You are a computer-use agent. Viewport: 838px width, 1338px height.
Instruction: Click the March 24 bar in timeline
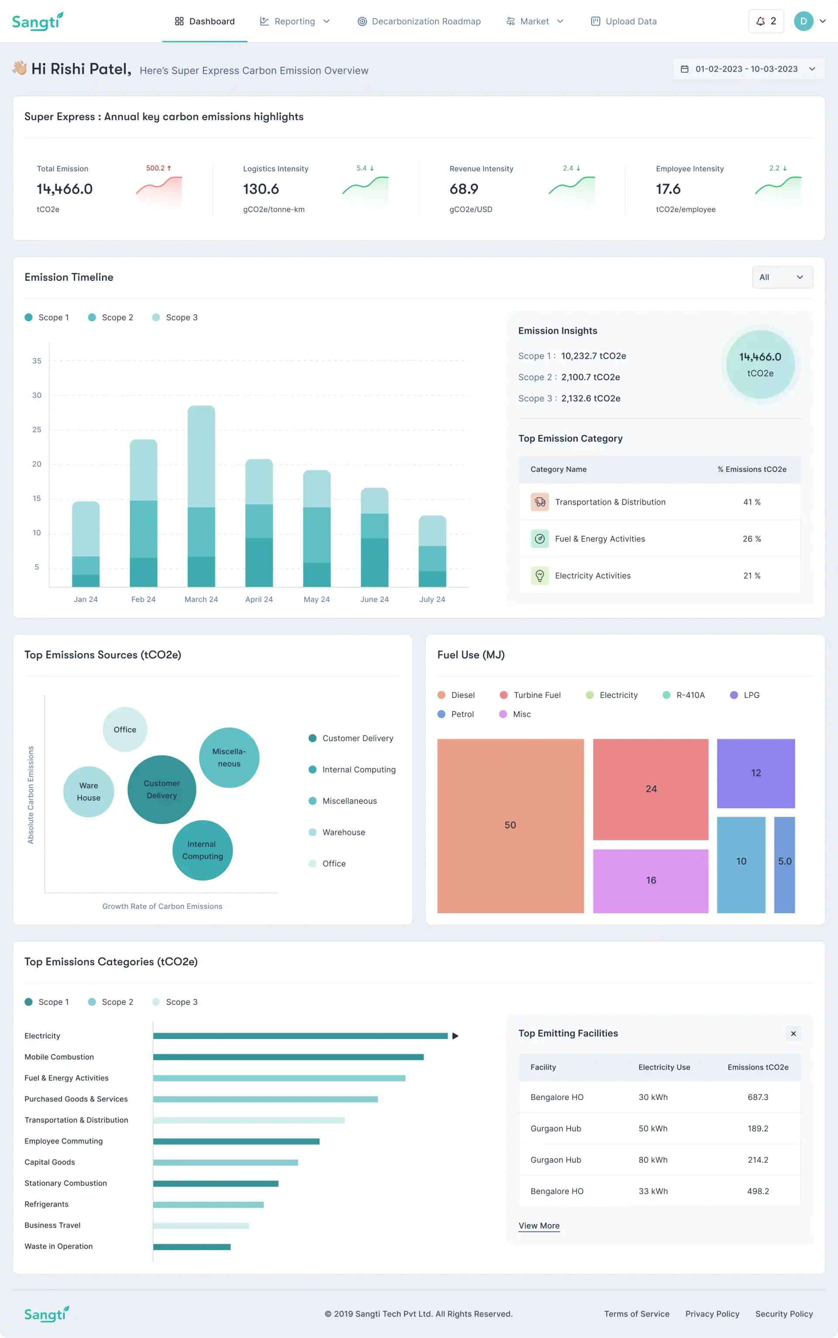pyautogui.click(x=201, y=496)
